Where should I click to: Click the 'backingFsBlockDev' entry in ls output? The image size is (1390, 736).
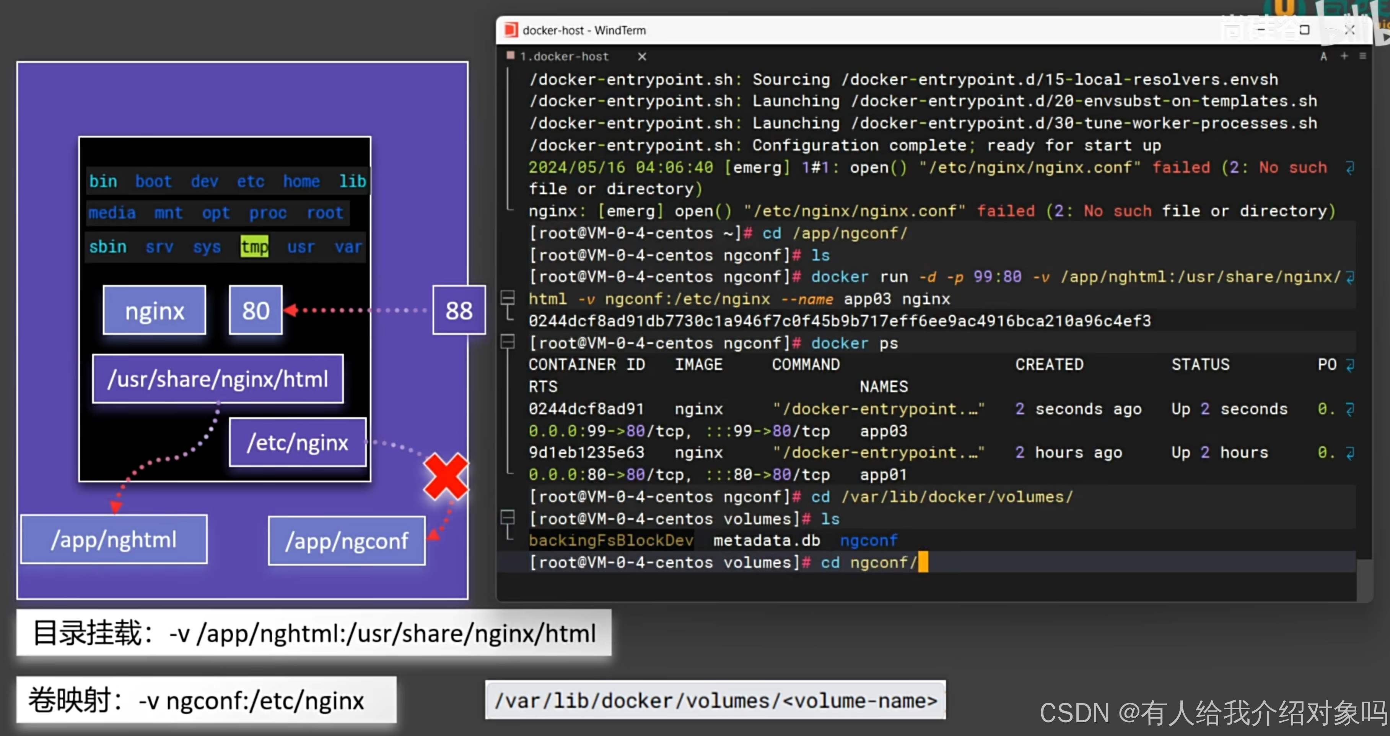point(611,540)
